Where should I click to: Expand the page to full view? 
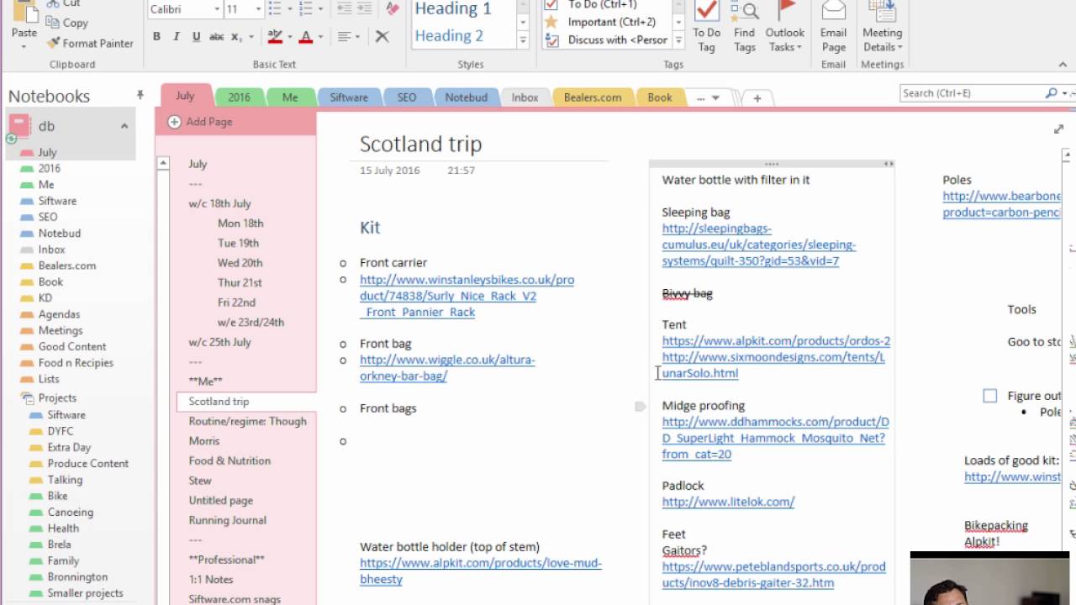1058,129
